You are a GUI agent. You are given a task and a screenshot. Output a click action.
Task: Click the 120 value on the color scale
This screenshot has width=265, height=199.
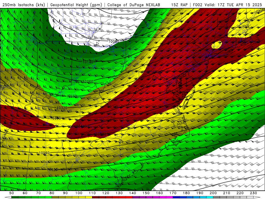(106, 193)
